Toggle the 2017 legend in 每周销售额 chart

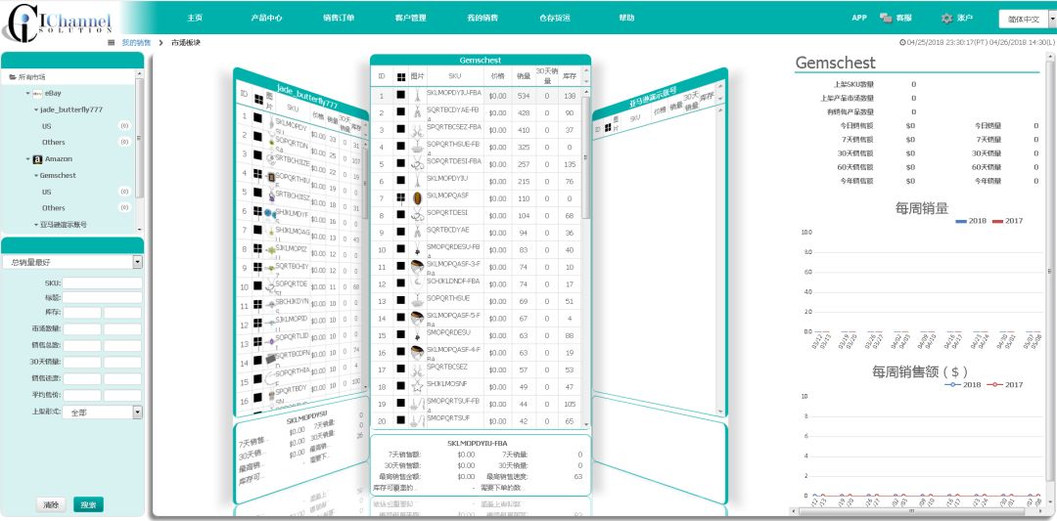tap(1004, 385)
